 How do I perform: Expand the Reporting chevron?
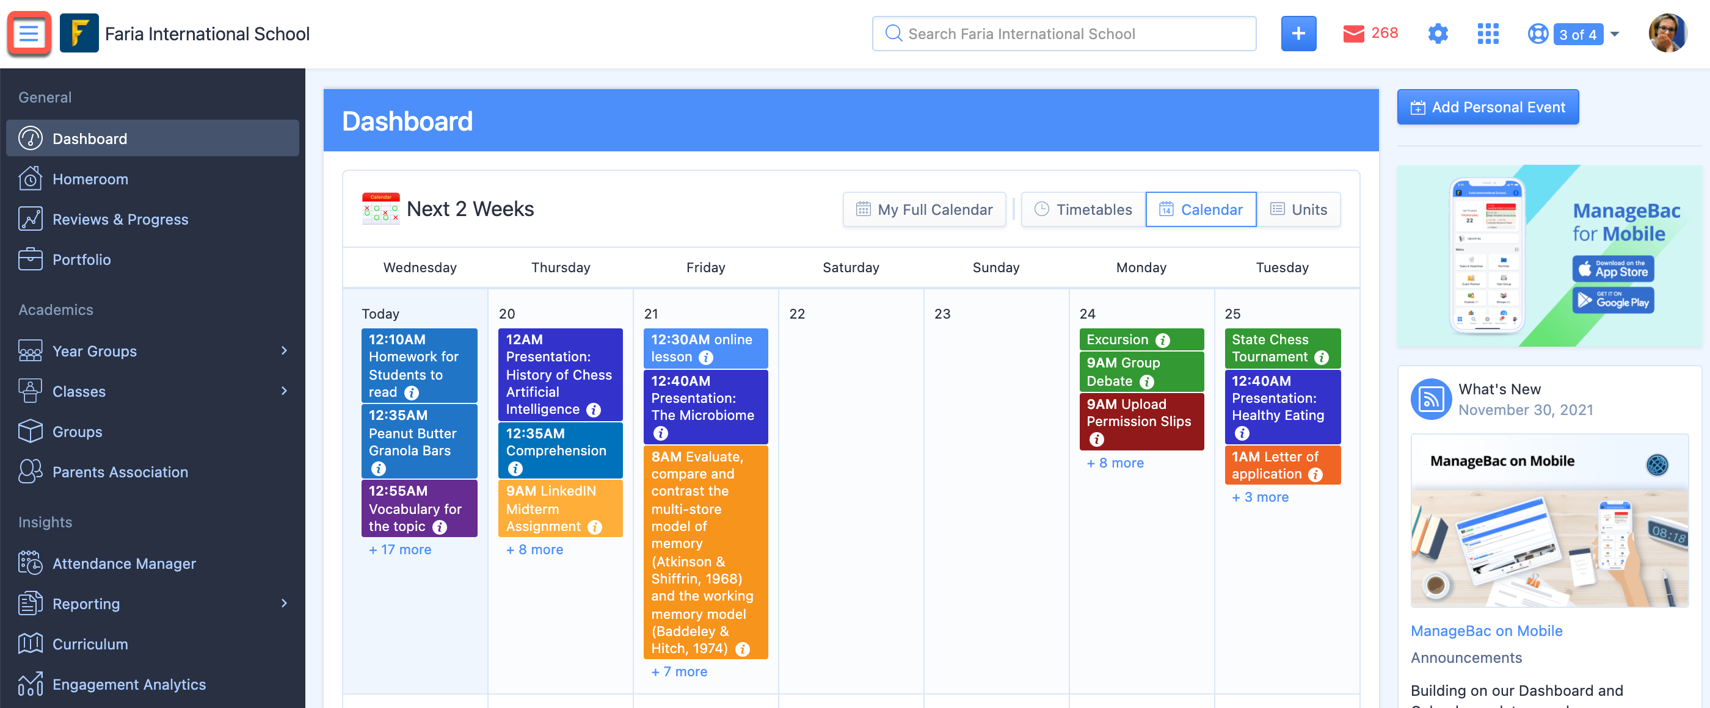(284, 603)
